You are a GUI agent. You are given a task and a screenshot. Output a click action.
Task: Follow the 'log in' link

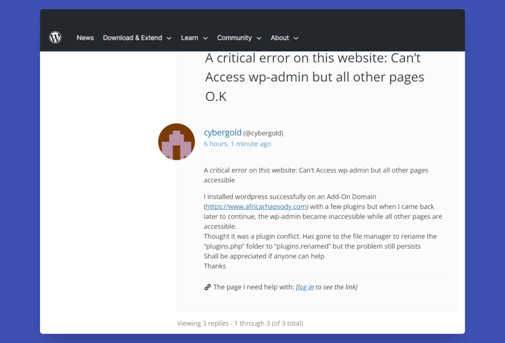(x=306, y=287)
